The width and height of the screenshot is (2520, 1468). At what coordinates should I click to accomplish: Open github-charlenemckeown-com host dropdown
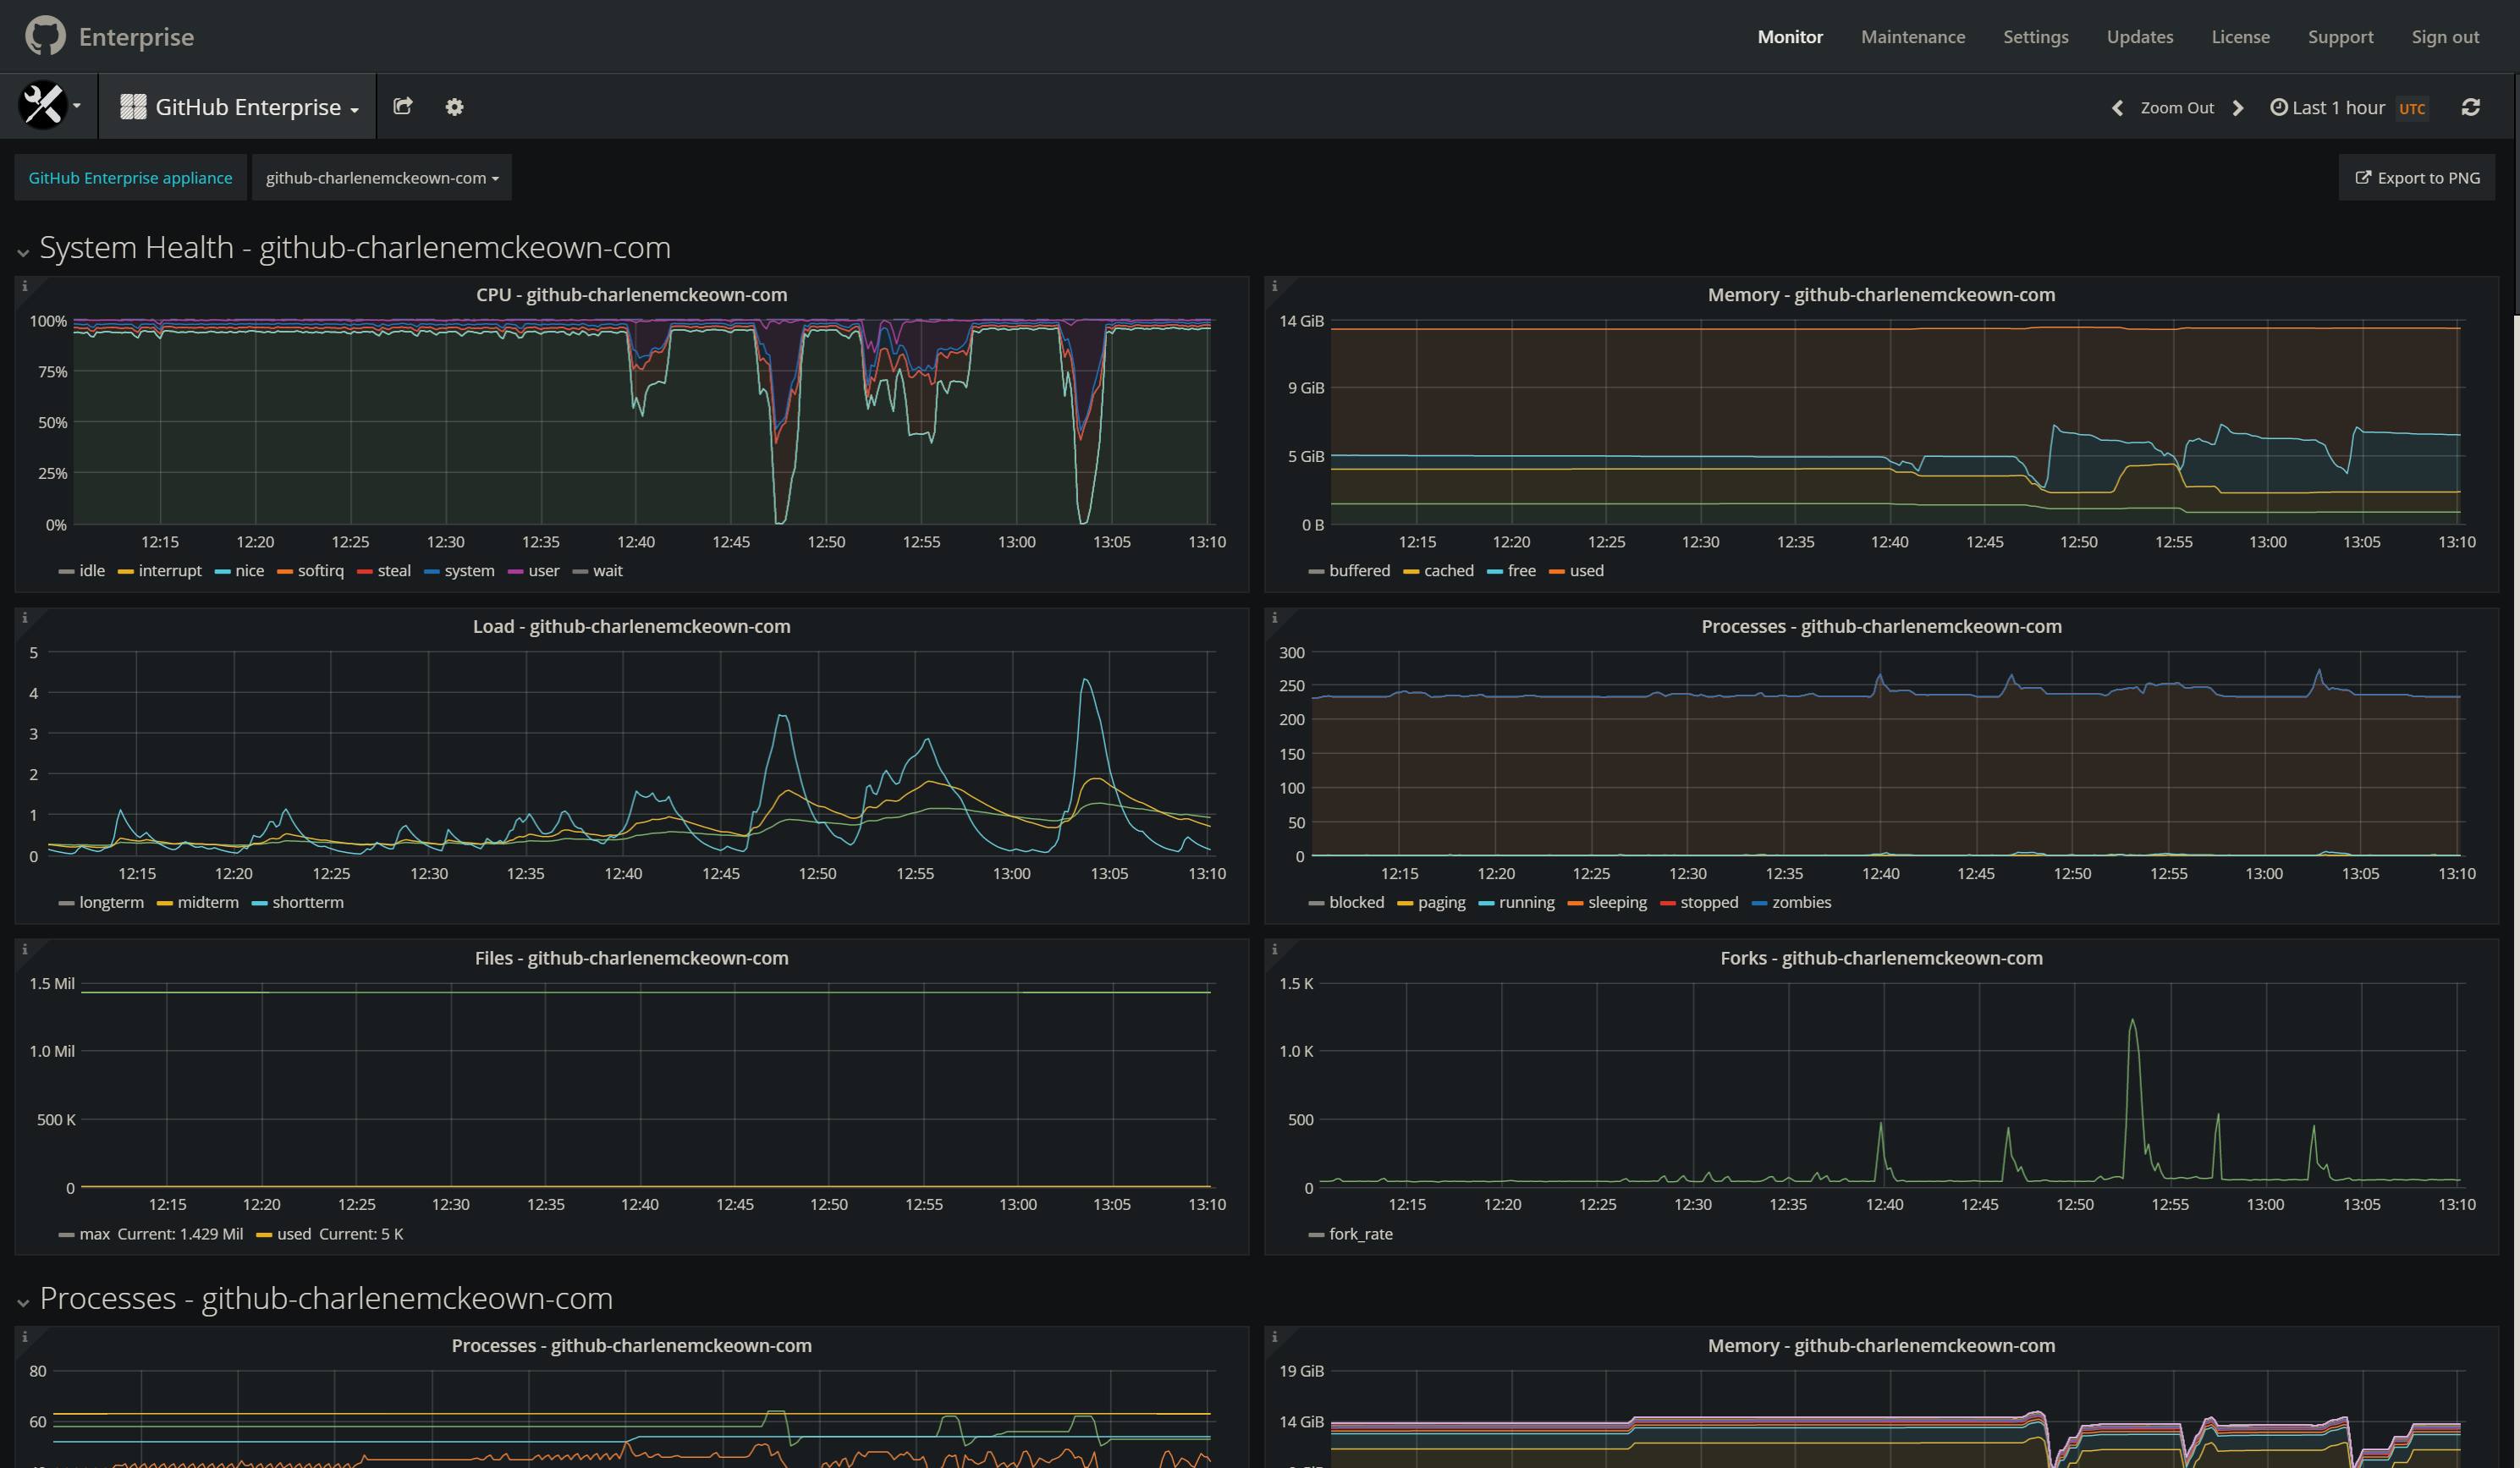pos(382,178)
